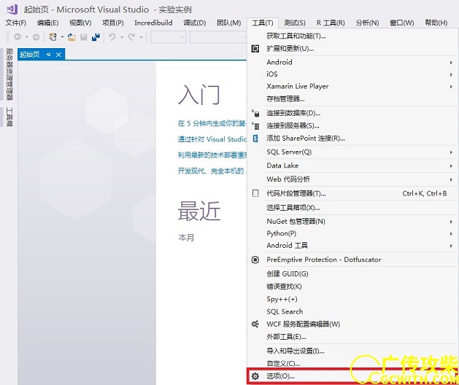Viewport: 459px width, 385px height.
Task: Expand the Web 代码分析 submenu
Action: (x=451, y=179)
